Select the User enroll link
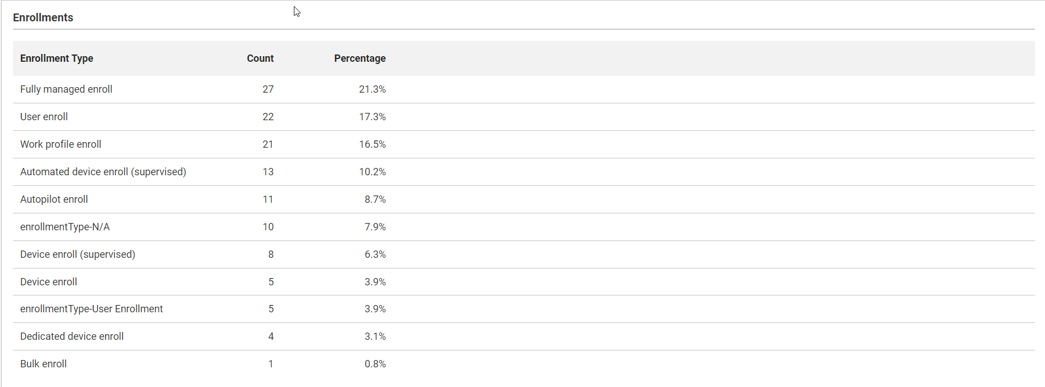 click(x=44, y=116)
